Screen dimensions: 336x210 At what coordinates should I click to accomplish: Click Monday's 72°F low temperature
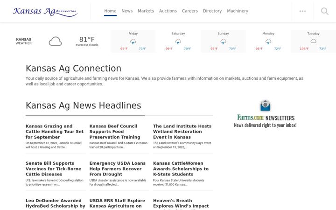click(x=277, y=49)
